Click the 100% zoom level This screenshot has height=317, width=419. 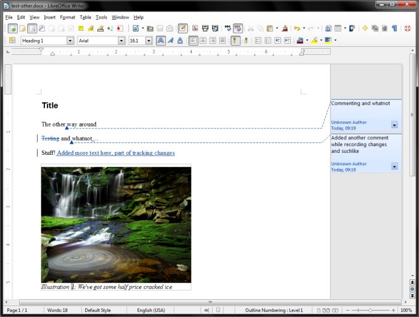(406, 310)
